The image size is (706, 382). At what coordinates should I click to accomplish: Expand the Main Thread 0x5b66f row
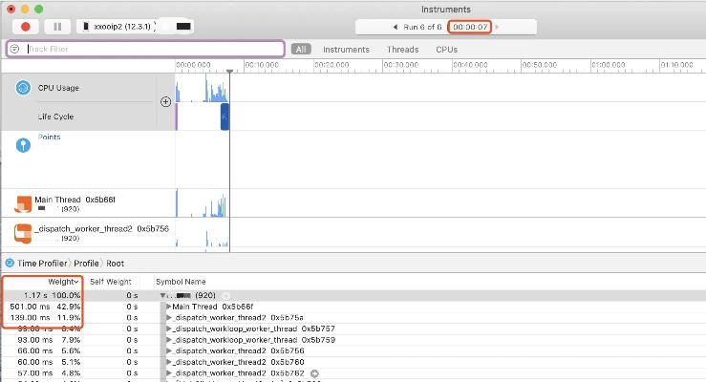[168, 307]
